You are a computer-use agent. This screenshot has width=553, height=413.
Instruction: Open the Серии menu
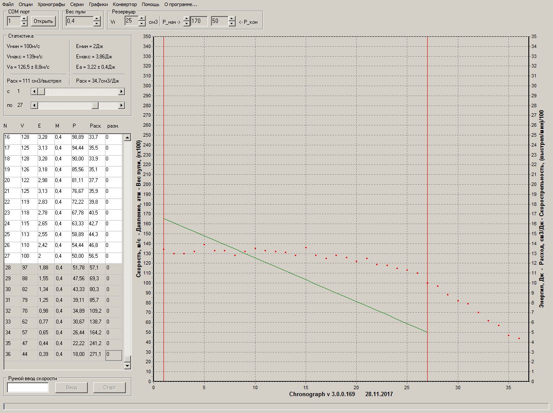click(x=77, y=4)
